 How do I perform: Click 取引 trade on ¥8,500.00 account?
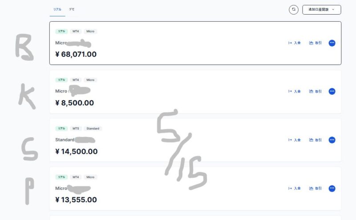(316, 92)
